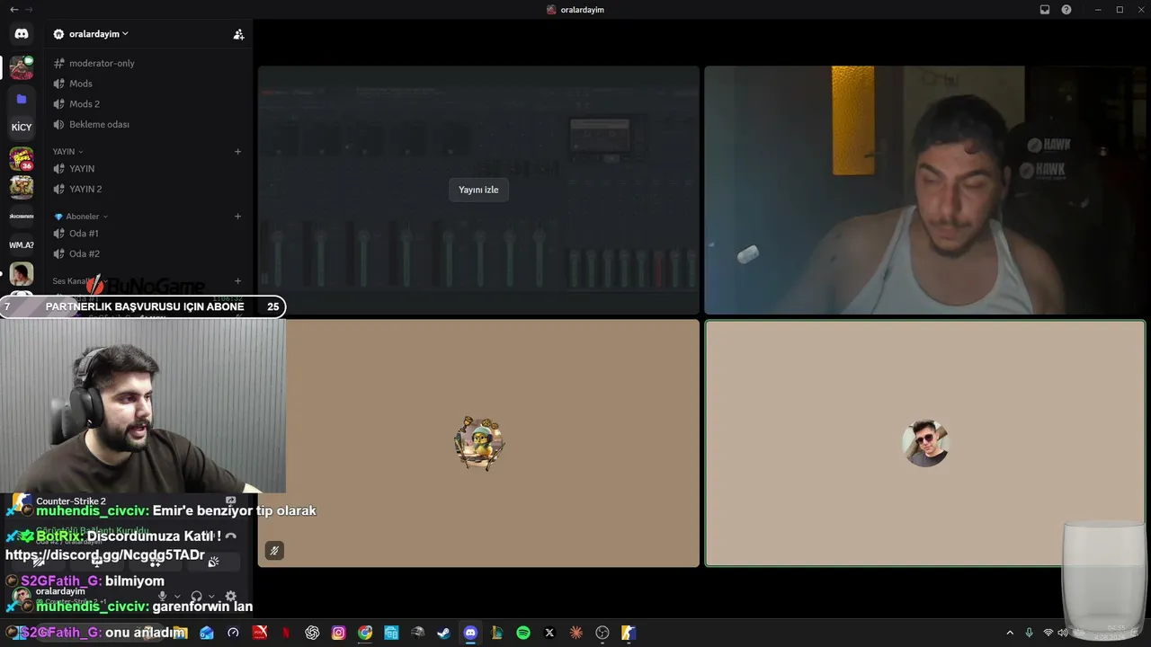Open the server with 36 notifications badge

tap(22, 158)
